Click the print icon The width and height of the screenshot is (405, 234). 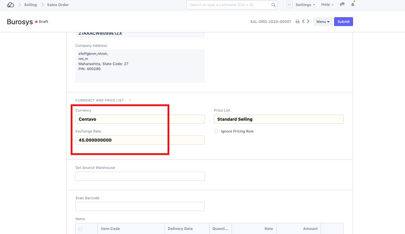[x=297, y=22]
